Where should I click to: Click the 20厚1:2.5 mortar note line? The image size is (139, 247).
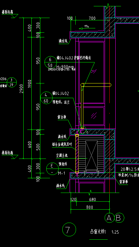pyautogui.click(x=130, y=169)
